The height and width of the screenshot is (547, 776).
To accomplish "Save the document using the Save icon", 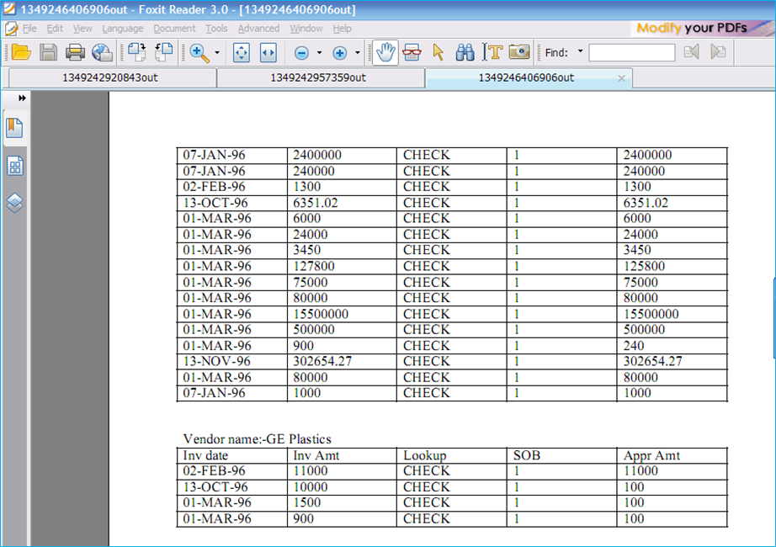I will pos(48,52).
